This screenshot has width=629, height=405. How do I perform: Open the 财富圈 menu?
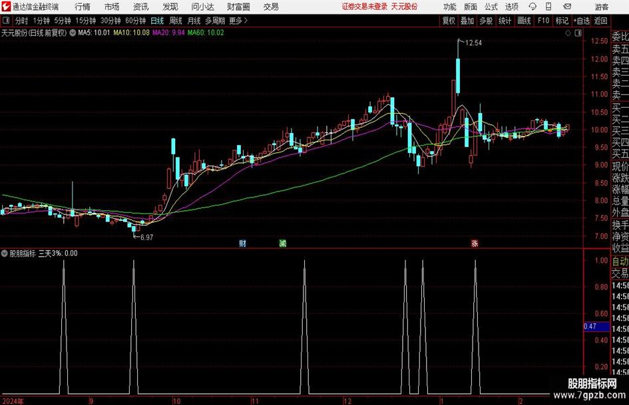point(238,7)
